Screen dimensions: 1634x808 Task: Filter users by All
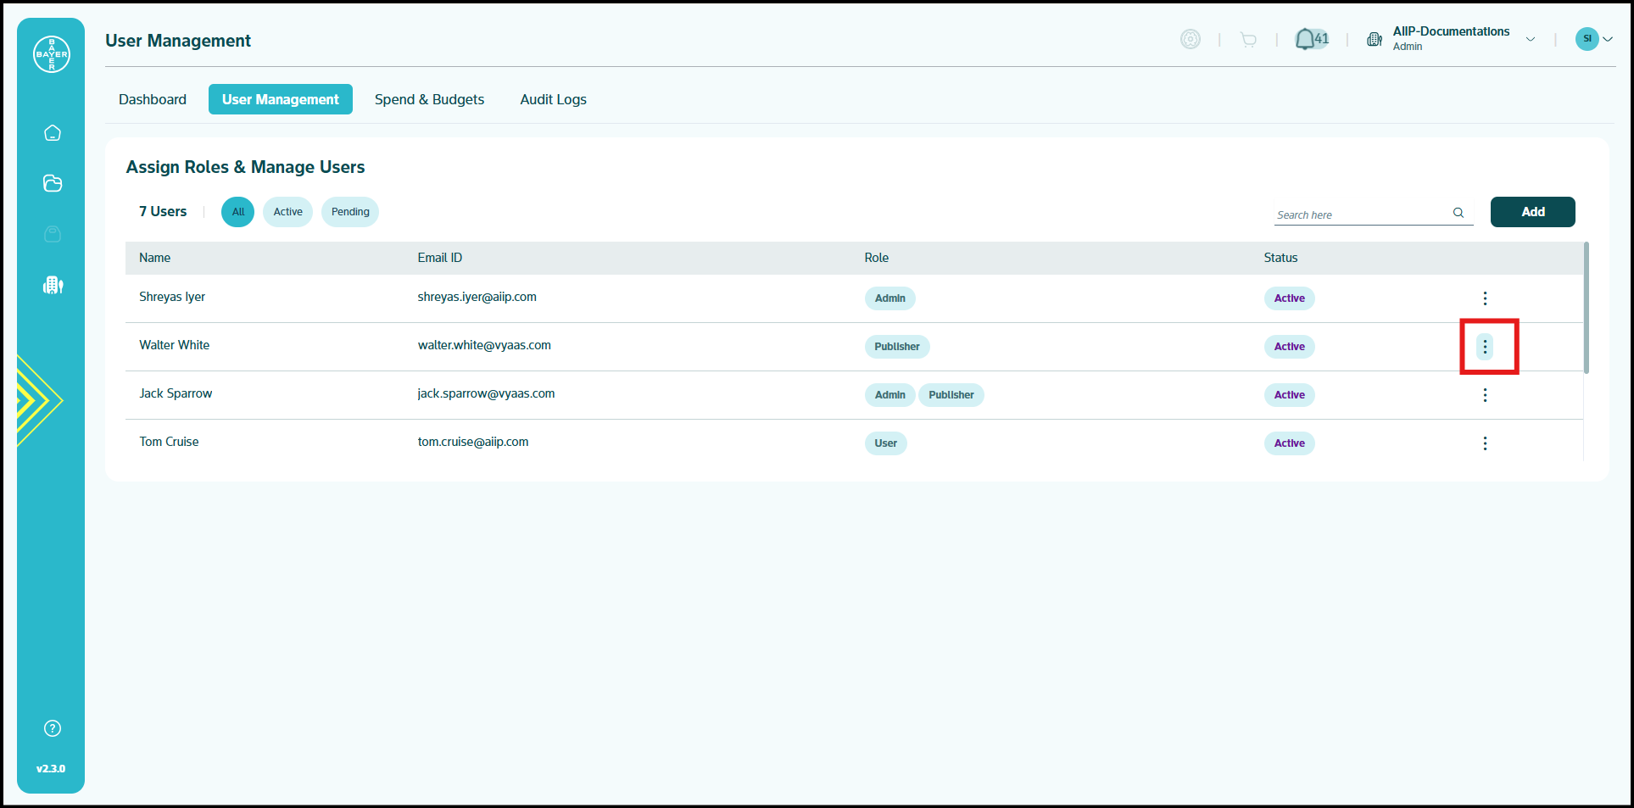(x=238, y=212)
